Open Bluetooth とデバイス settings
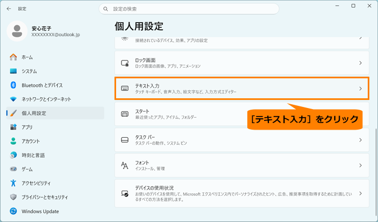The image size is (378, 222). click(x=55, y=85)
